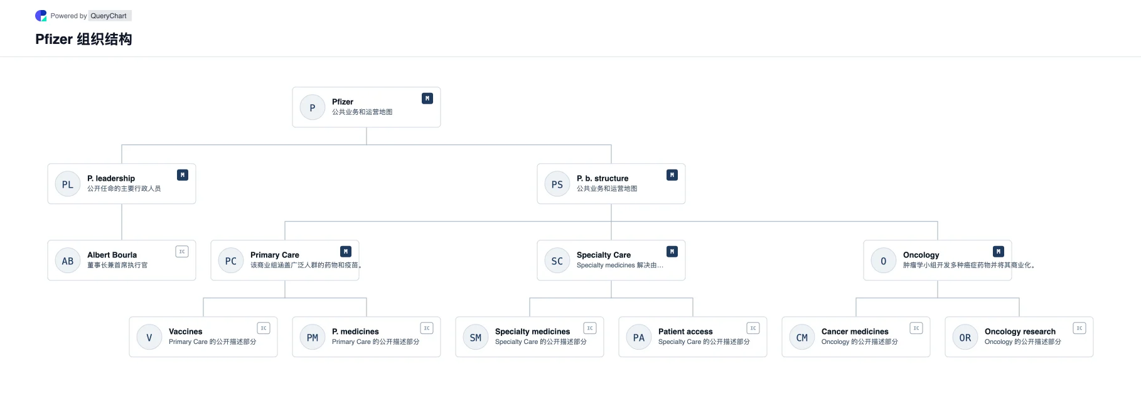Select the Specialty Care node name
Image resolution: width=1141 pixels, height=413 pixels.
click(x=604, y=255)
